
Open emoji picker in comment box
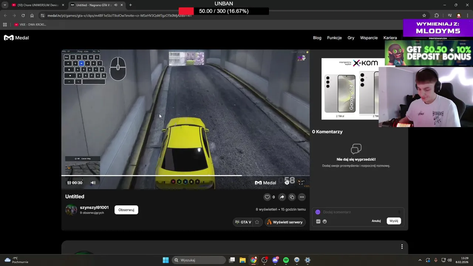coord(325,221)
